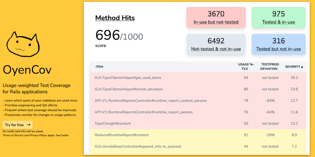Click the GUI::TypeCItemsHelper#format_deviation row
Image resolution: width=315 pixels, height=157 pixels.
click(x=129, y=89)
